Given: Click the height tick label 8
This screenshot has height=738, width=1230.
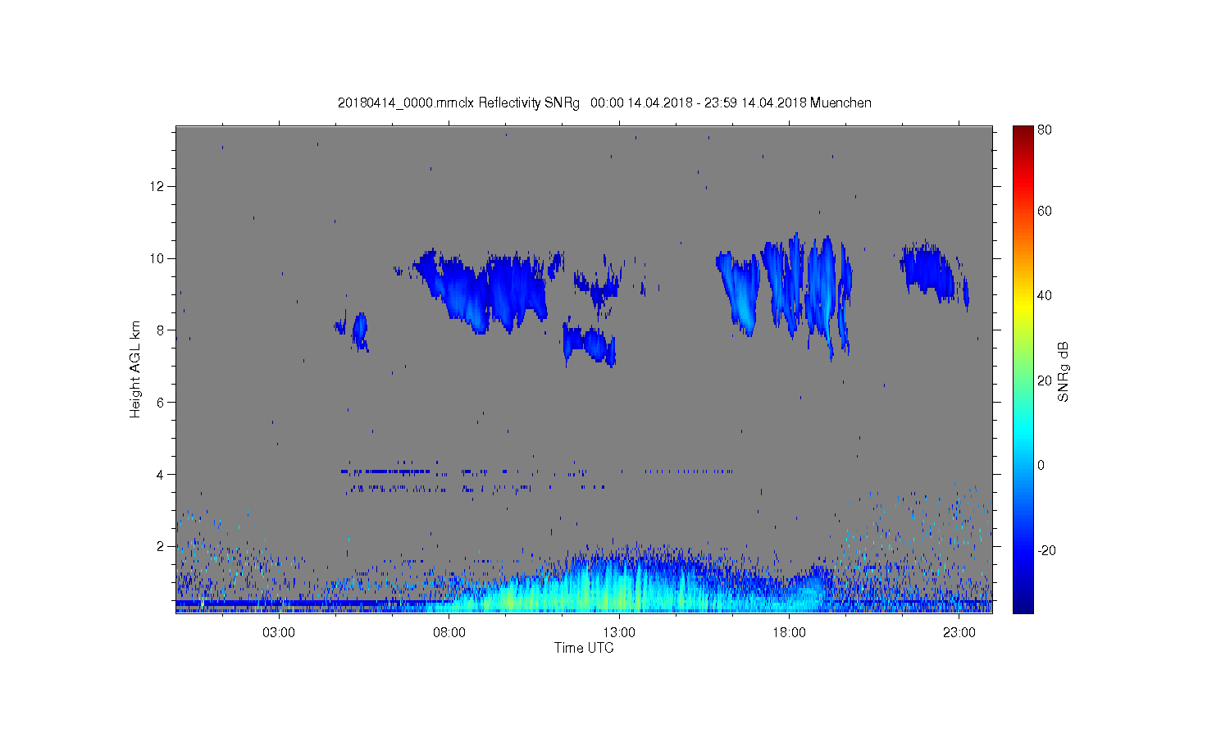Looking at the screenshot, I should (x=161, y=330).
